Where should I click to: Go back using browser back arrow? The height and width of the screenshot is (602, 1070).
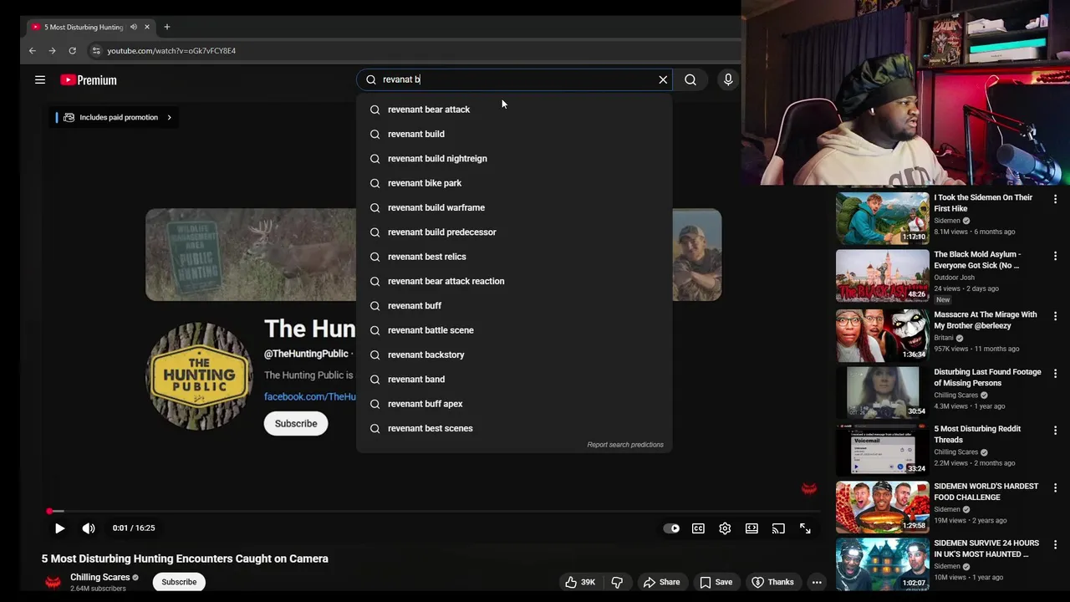32,51
